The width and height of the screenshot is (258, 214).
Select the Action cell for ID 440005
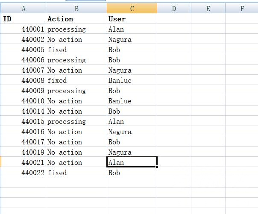coord(76,50)
